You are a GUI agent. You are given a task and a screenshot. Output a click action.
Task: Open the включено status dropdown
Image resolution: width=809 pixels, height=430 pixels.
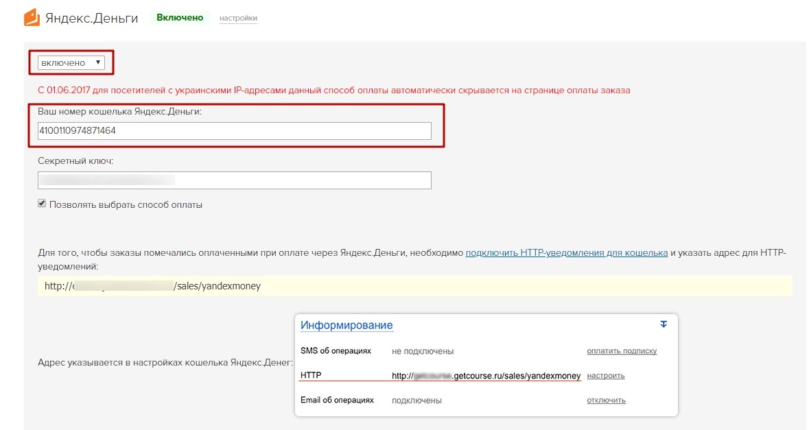[x=71, y=62]
